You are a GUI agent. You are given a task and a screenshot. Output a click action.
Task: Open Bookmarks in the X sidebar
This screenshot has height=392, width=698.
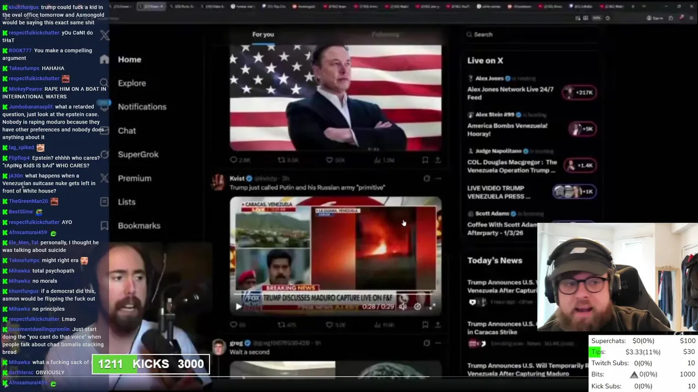click(x=139, y=225)
